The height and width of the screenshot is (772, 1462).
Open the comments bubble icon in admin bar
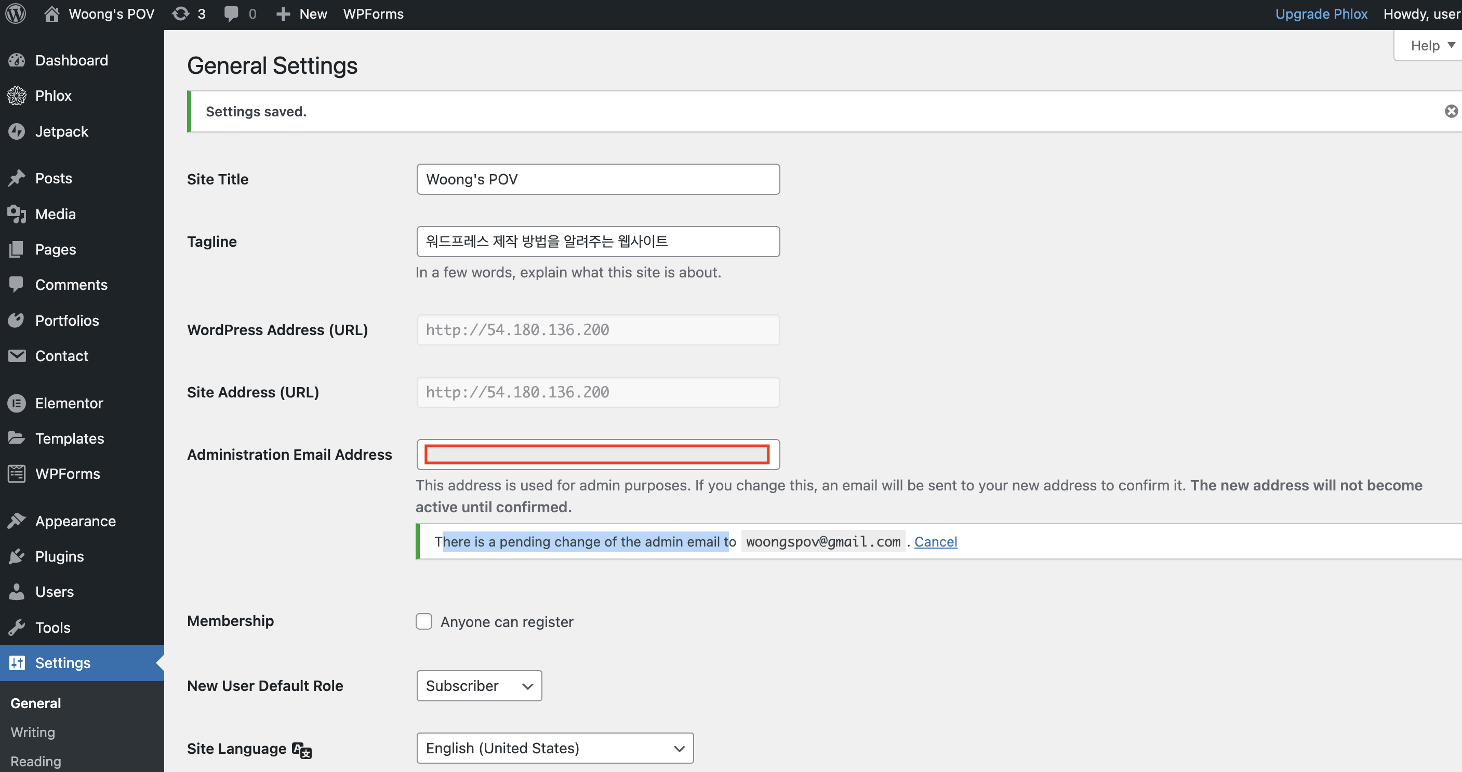[x=231, y=14]
